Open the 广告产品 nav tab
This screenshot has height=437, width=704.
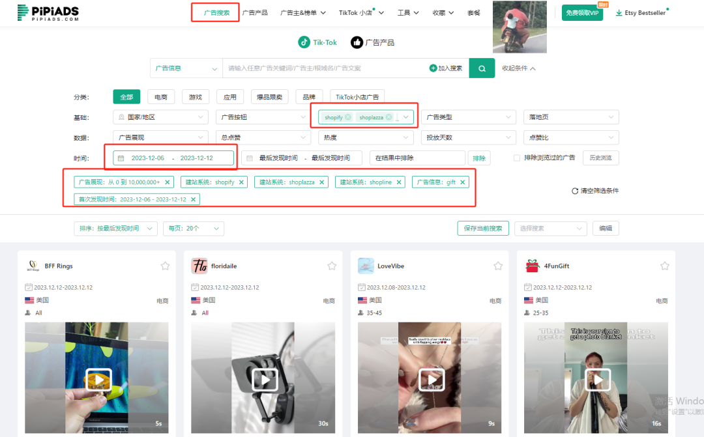tap(255, 12)
